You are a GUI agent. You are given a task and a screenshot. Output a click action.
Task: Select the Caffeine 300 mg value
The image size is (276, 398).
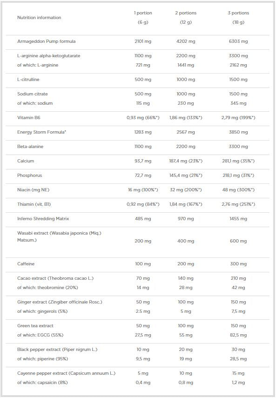coord(238,264)
